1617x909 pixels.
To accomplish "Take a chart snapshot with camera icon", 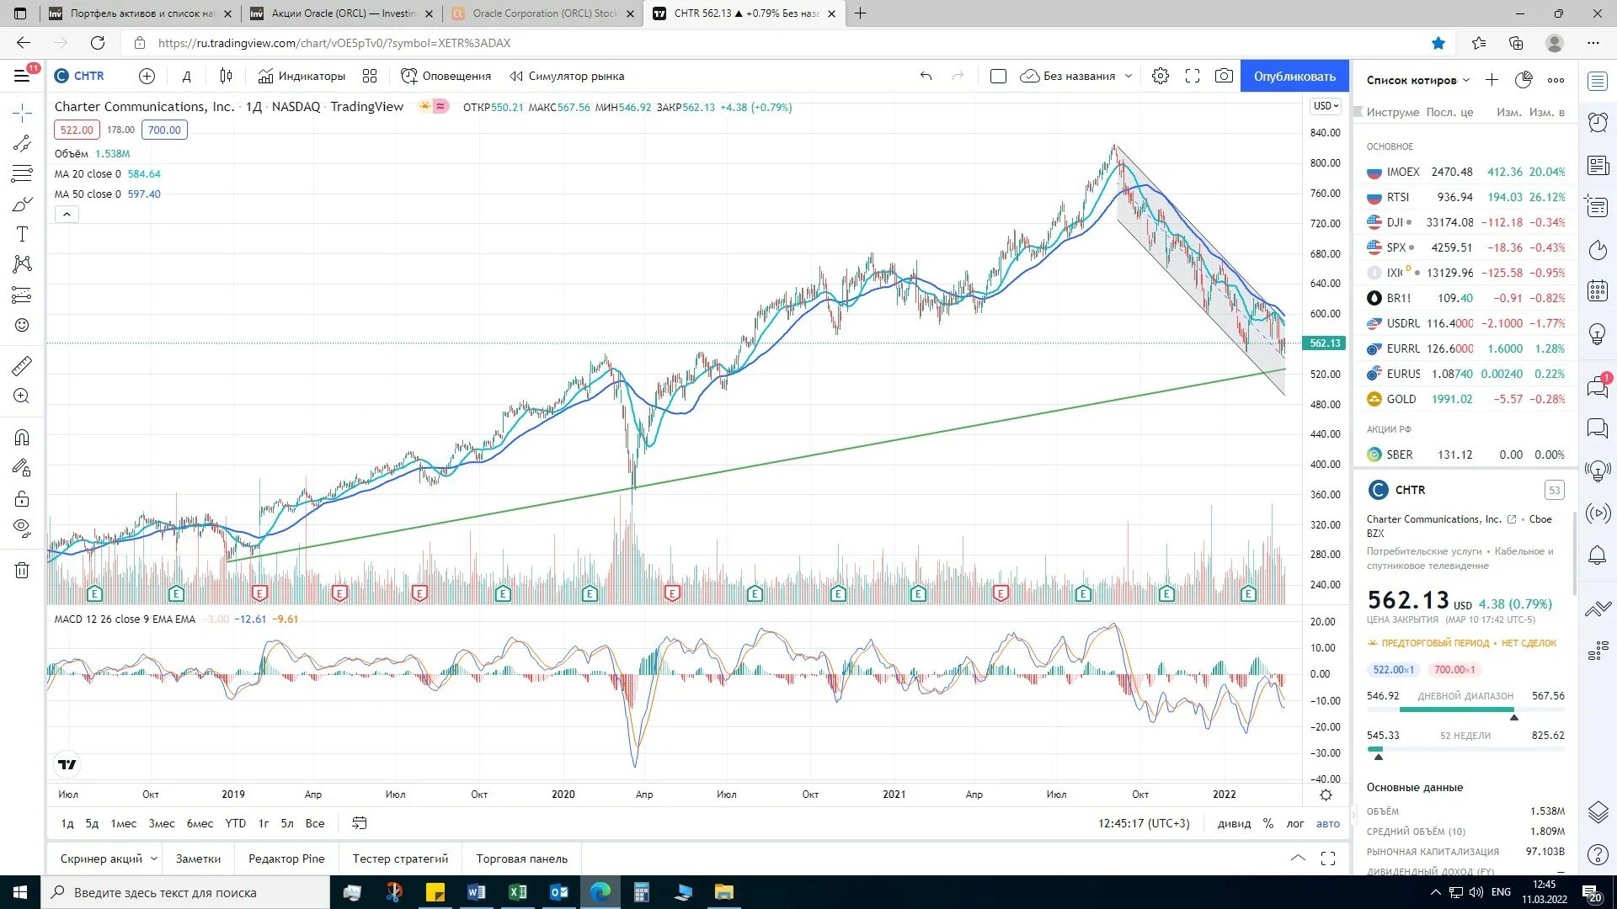I will click(1224, 76).
